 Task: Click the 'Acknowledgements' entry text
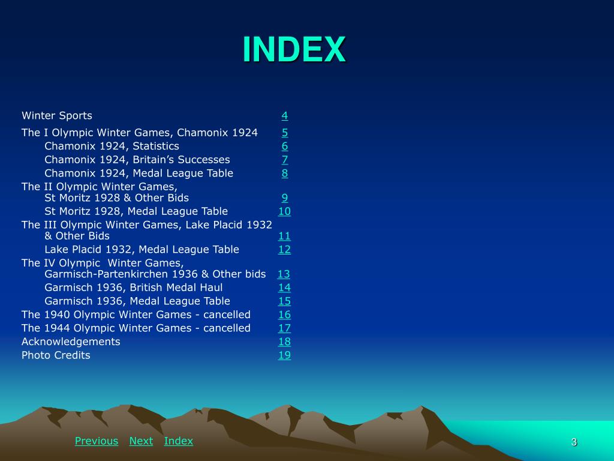[x=71, y=342]
